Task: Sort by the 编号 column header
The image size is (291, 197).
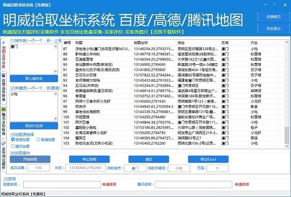Action: 68,43
